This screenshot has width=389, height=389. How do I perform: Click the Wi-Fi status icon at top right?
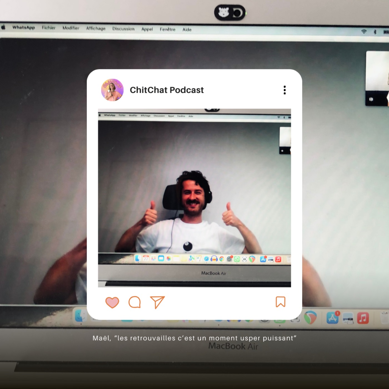pyautogui.click(x=364, y=31)
